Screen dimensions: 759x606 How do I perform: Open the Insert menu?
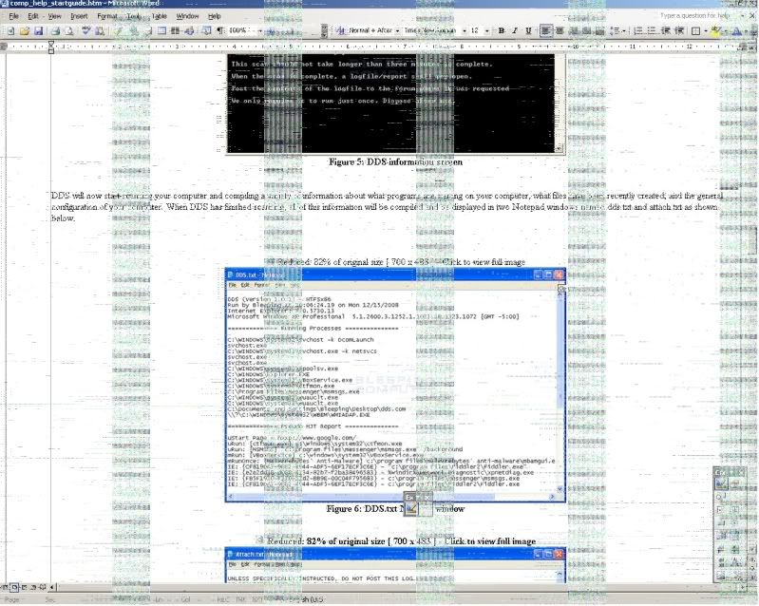point(79,16)
